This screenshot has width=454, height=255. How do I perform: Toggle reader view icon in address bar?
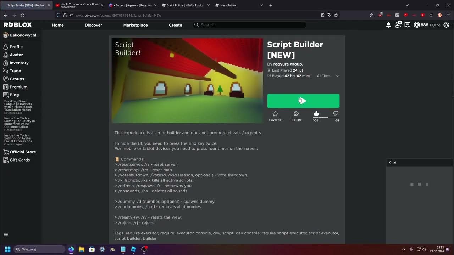coord(322,15)
